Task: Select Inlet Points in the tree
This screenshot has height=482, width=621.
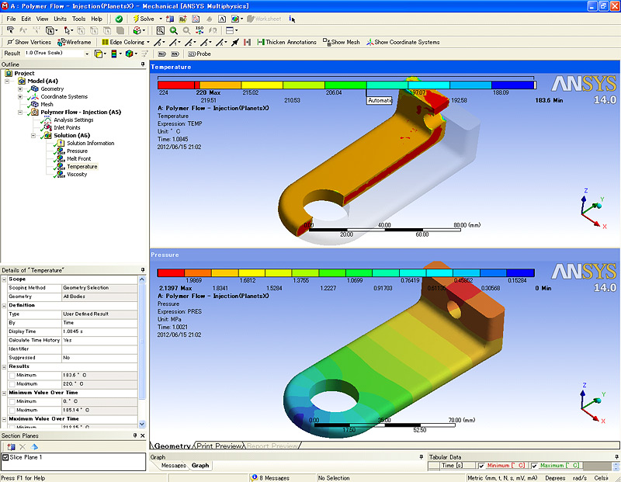Action: pos(67,127)
